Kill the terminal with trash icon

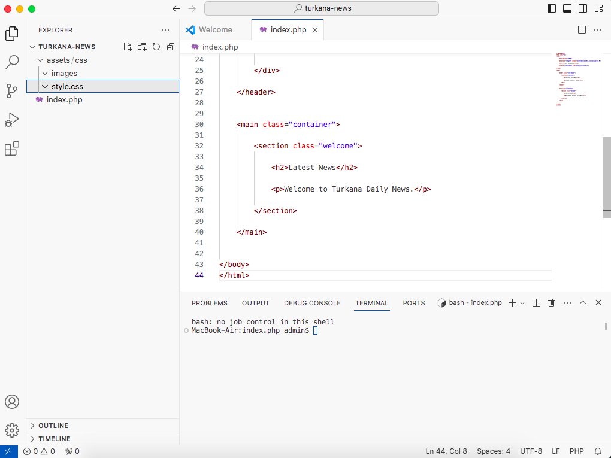click(x=551, y=302)
